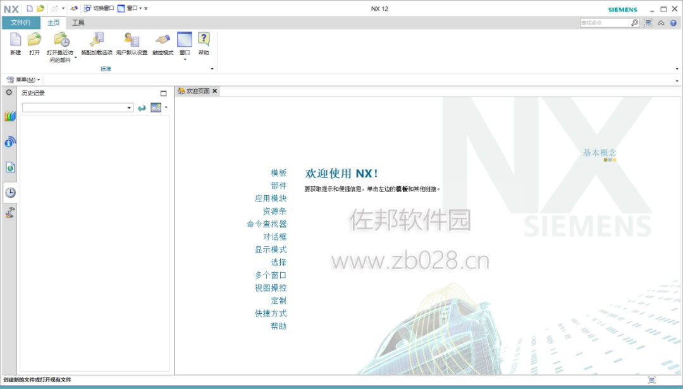Click the 对话框 link

[274, 237]
